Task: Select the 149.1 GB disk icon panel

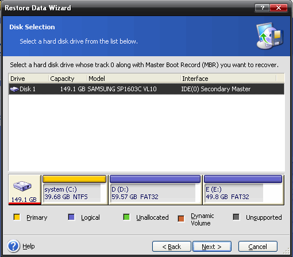Action: 25,189
